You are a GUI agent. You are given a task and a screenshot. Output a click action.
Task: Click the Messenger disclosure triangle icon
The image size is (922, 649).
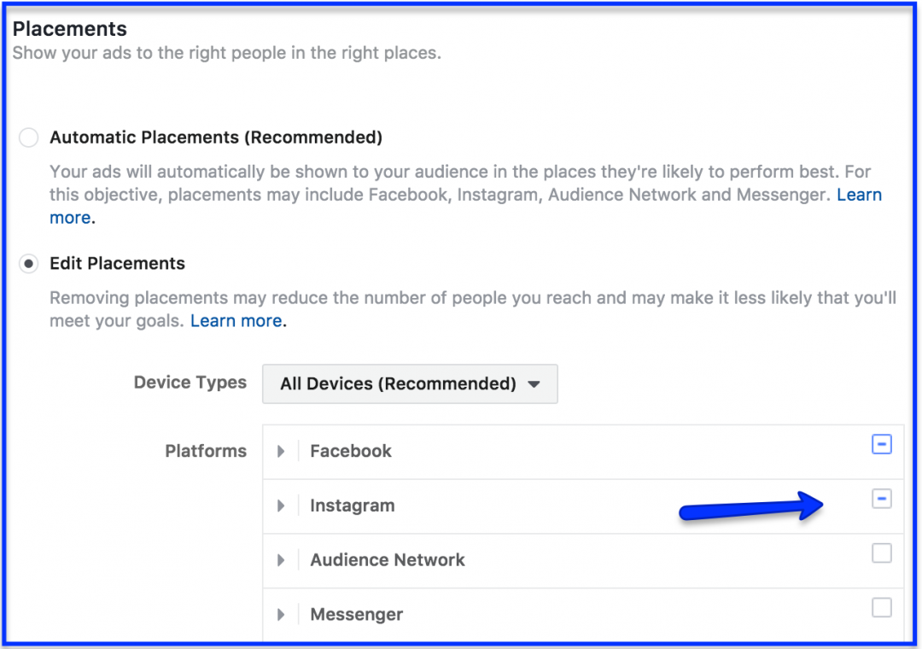click(282, 614)
